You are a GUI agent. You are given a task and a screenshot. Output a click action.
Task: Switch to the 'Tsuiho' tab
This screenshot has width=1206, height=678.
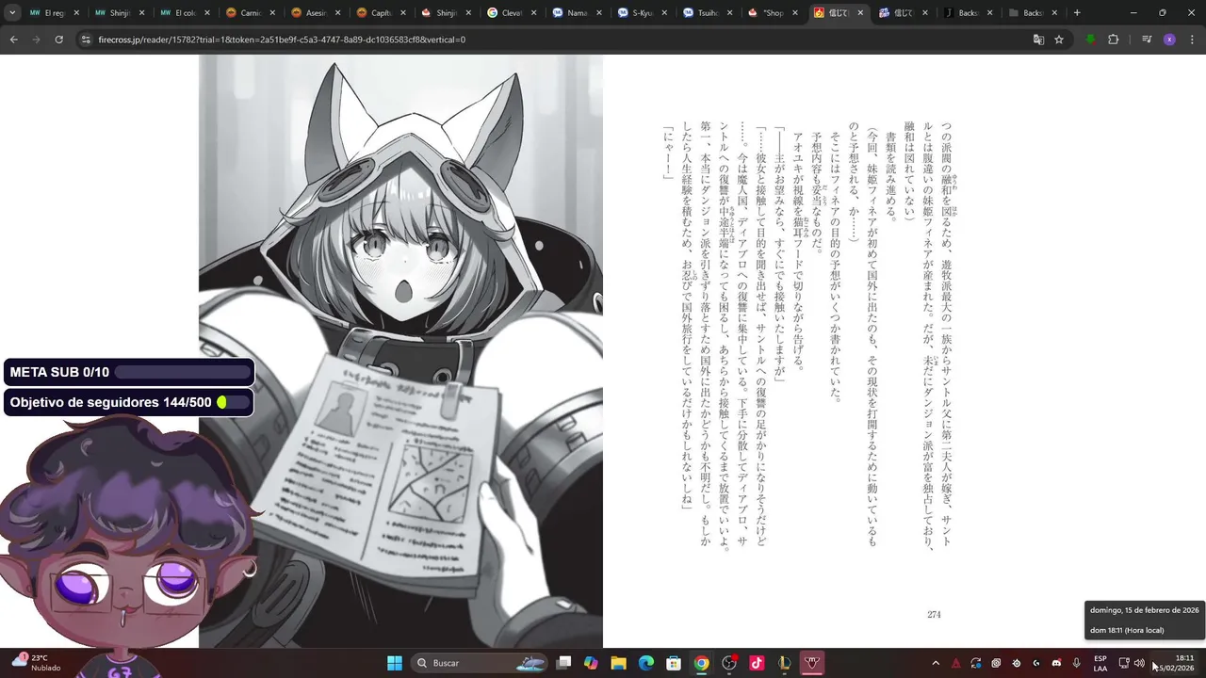point(708,13)
